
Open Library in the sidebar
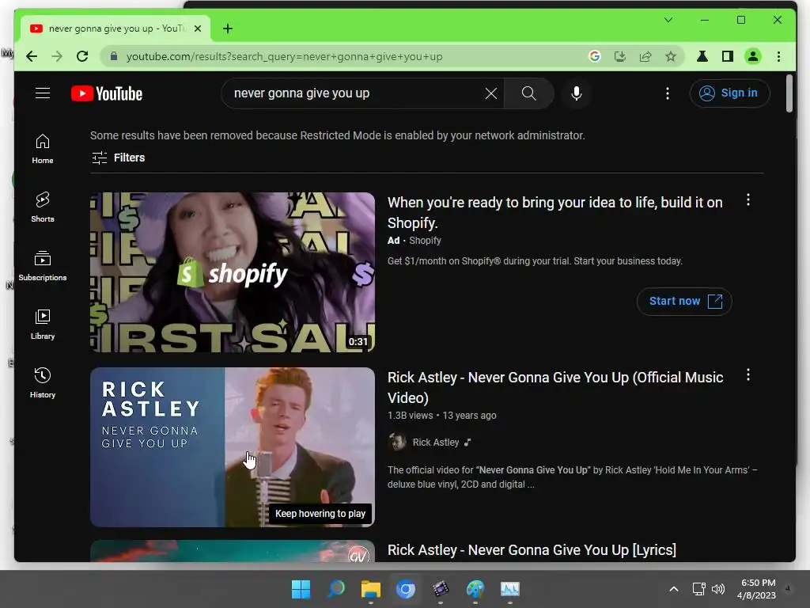pyautogui.click(x=43, y=324)
